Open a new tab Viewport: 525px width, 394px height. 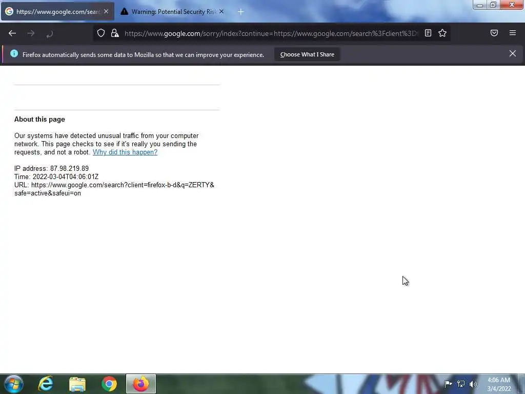240,12
